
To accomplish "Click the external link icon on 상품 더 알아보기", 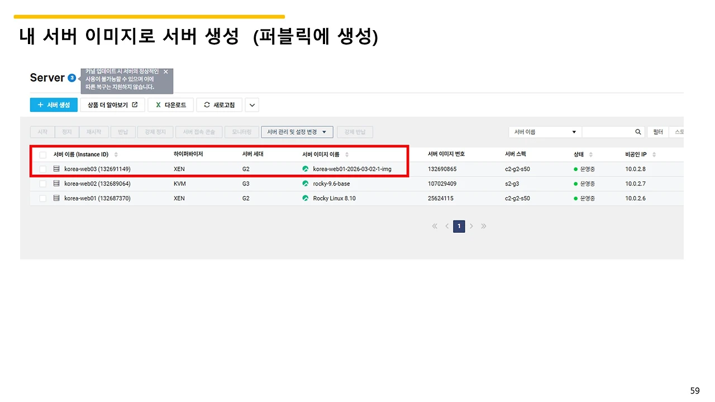I will click(135, 104).
